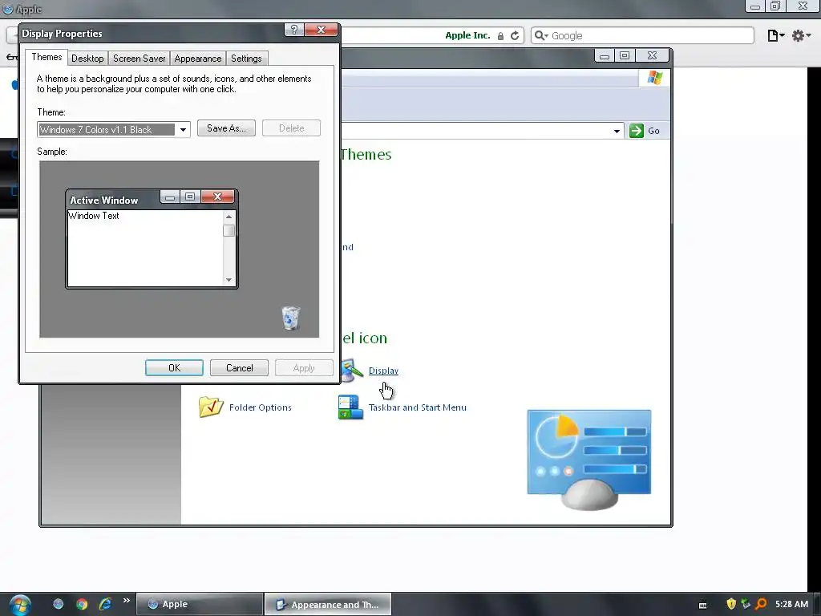Reload the page with the refresh icon
Viewport: 821px width, 616px height.
point(515,35)
